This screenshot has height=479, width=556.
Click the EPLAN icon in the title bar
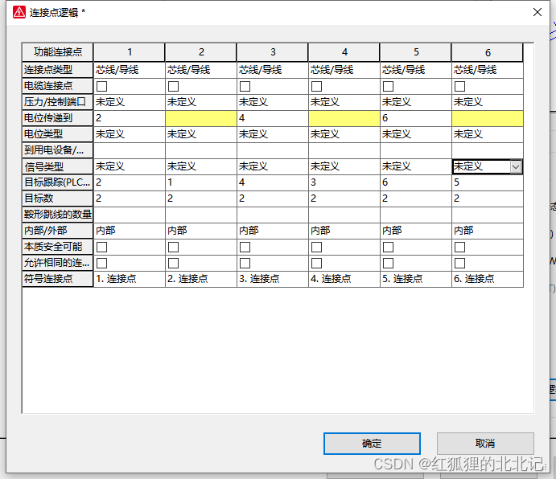(x=19, y=12)
